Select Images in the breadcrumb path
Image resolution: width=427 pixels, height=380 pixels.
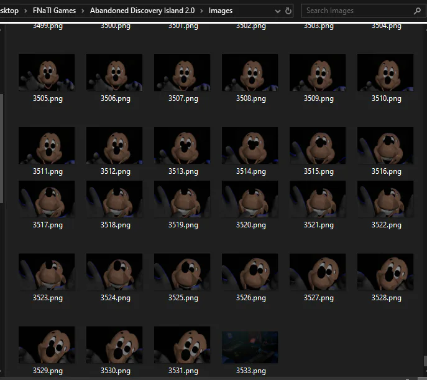[221, 11]
